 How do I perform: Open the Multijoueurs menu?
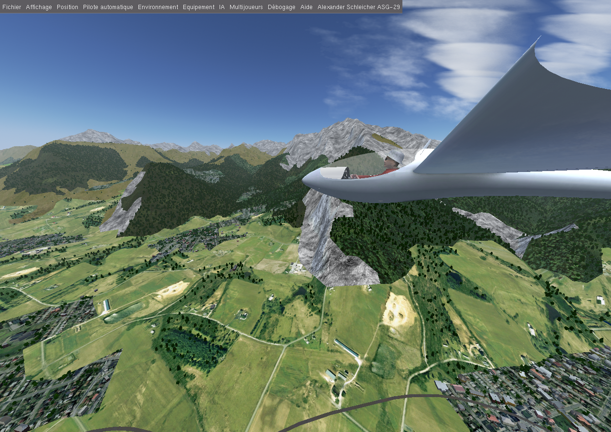(246, 7)
